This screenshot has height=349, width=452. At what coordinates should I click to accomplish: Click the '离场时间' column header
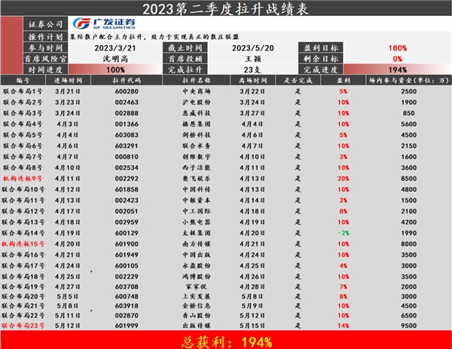point(253,80)
